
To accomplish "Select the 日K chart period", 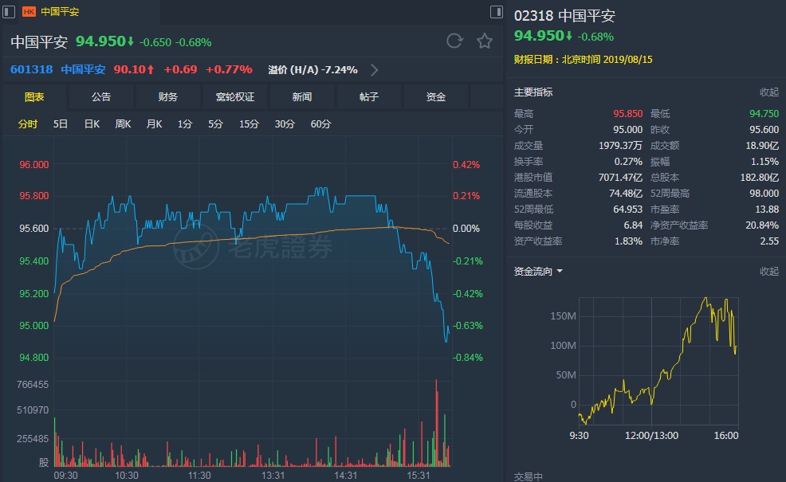I will click(x=92, y=124).
